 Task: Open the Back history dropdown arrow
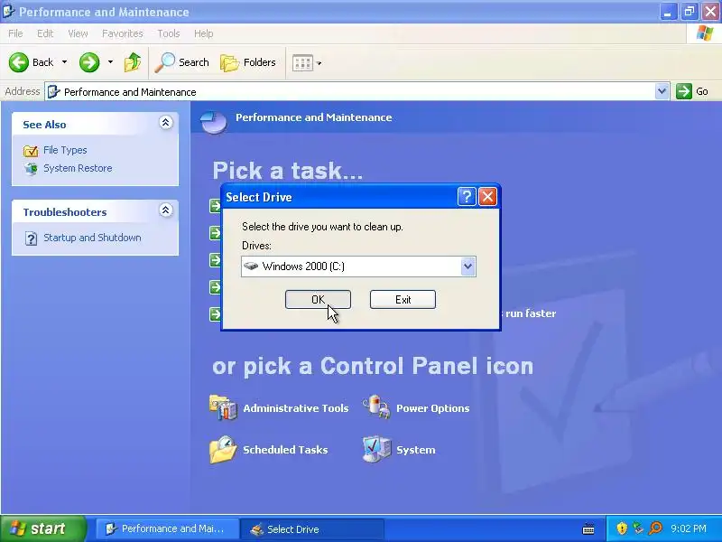click(64, 61)
